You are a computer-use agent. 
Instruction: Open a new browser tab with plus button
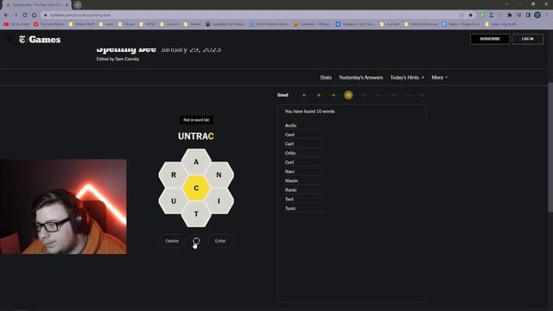(78, 5)
